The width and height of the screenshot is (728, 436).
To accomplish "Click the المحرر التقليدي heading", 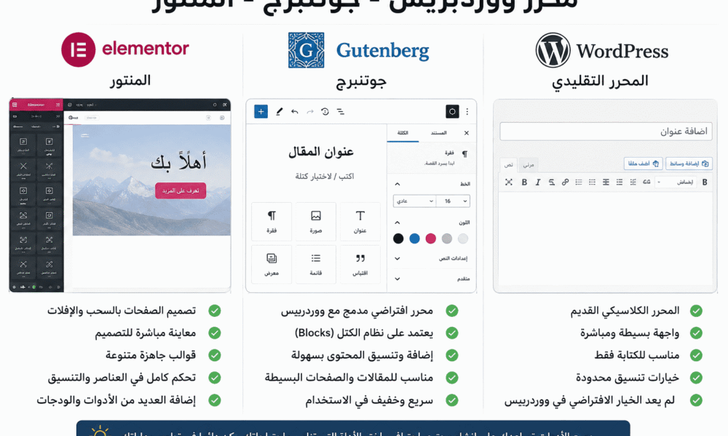I will click(600, 81).
